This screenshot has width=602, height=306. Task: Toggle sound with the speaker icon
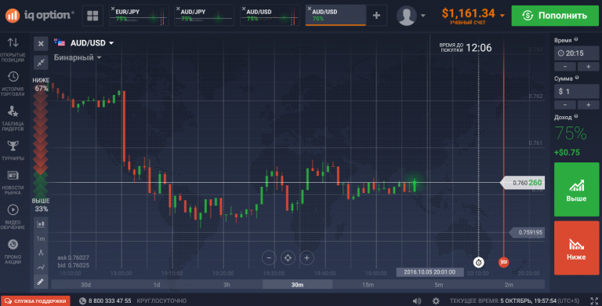point(417,301)
